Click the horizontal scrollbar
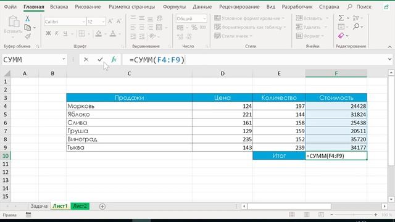 (x=289, y=207)
